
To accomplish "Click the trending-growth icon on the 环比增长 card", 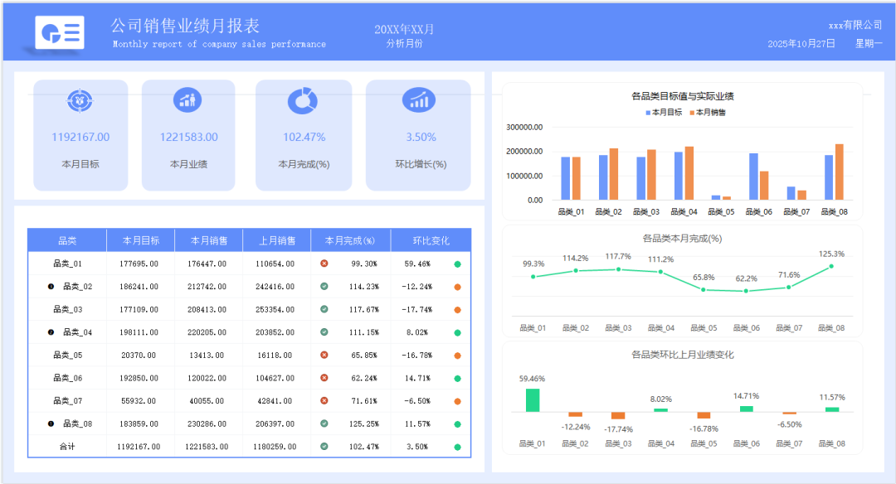I will [418, 99].
